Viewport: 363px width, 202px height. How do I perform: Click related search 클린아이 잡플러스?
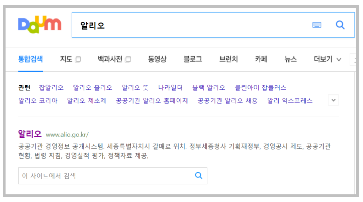coord(260,88)
